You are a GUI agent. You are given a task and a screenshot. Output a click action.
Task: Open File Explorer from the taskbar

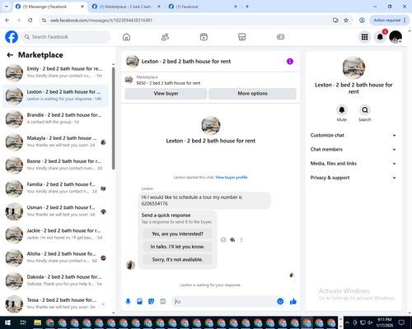37,322
